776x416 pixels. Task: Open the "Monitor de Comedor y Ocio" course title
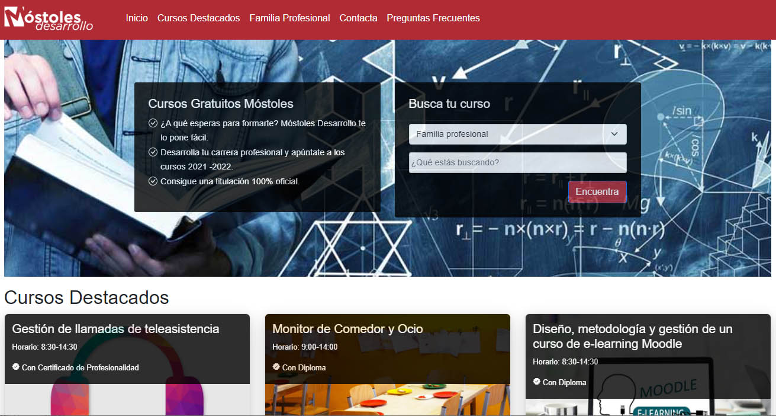347,329
